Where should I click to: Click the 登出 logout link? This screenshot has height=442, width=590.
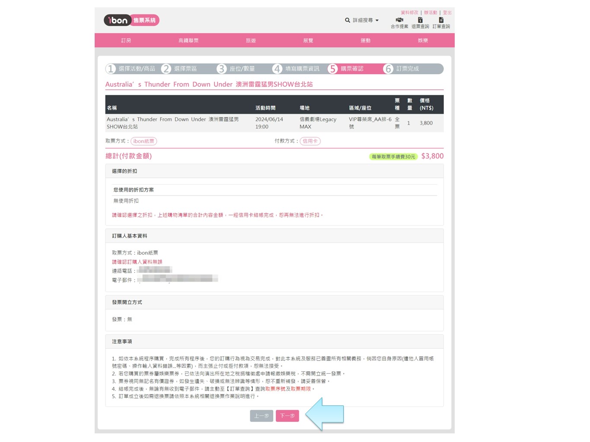pyautogui.click(x=447, y=13)
